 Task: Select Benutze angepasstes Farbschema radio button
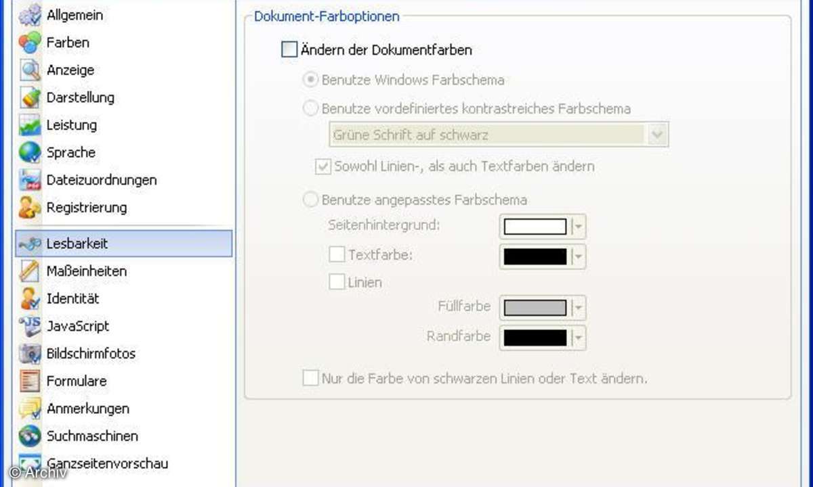[310, 200]
